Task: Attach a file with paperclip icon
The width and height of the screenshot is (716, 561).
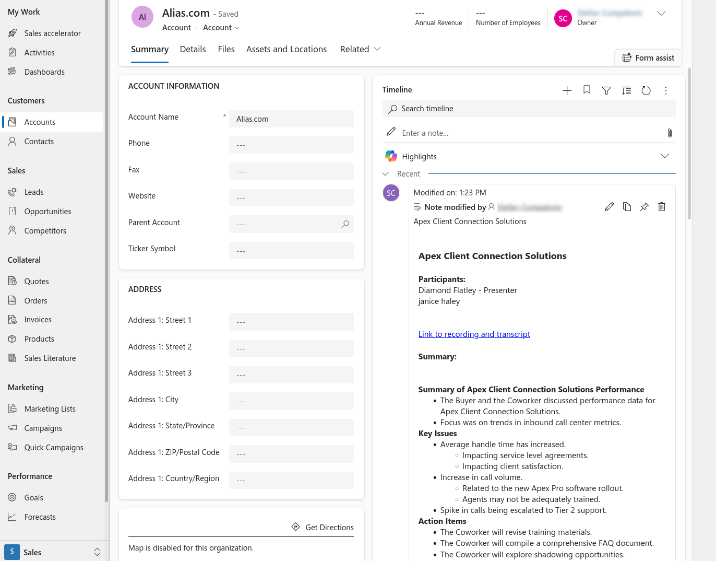Action: coord(670,133)
